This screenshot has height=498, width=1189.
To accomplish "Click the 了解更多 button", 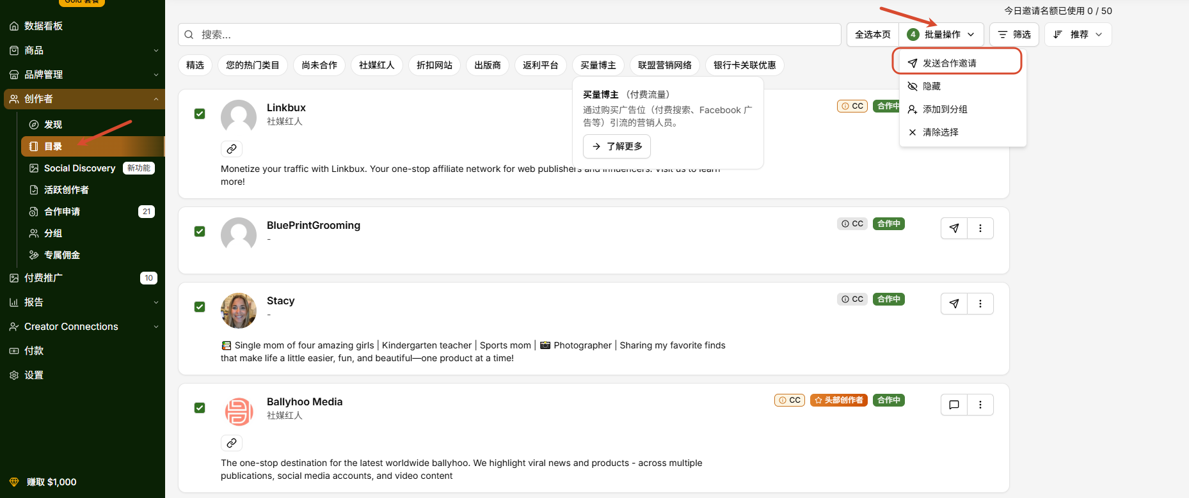I will [617, 146].
